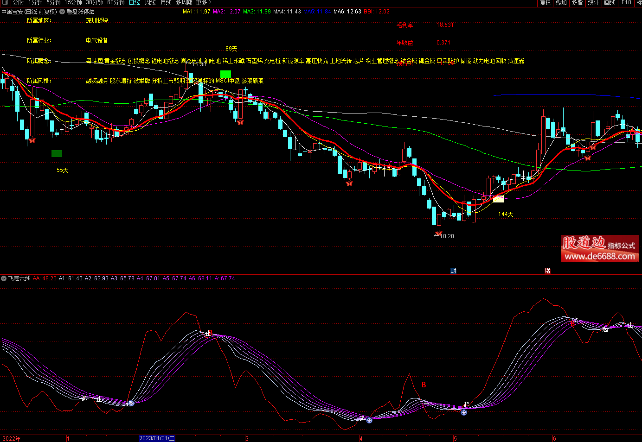Click the 飞舞六线 indicator name
This screenshot has height=442, width=642.
[x=19, y=278]
